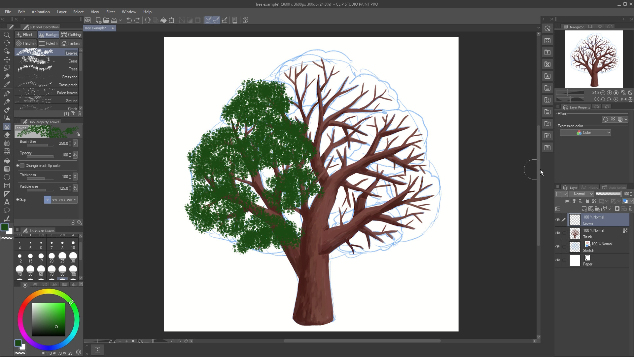Select the Text tool
634x357 pixels.
7,202
